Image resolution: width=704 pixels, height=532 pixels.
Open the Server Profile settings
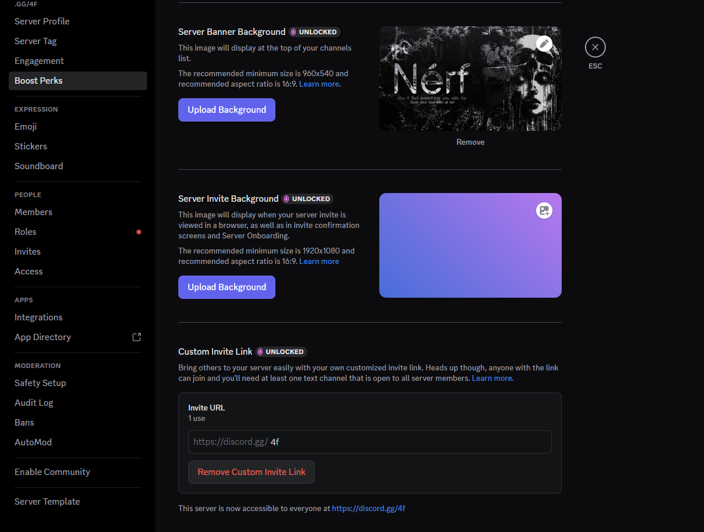[42, 22]
